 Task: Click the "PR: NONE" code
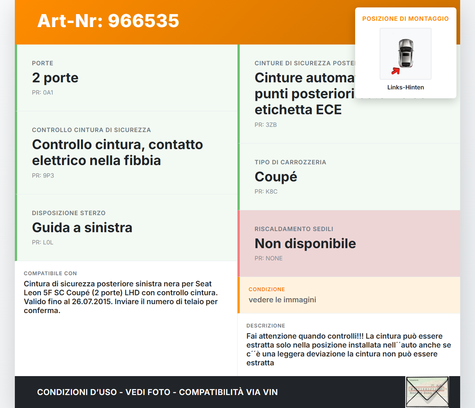[269, 258]
